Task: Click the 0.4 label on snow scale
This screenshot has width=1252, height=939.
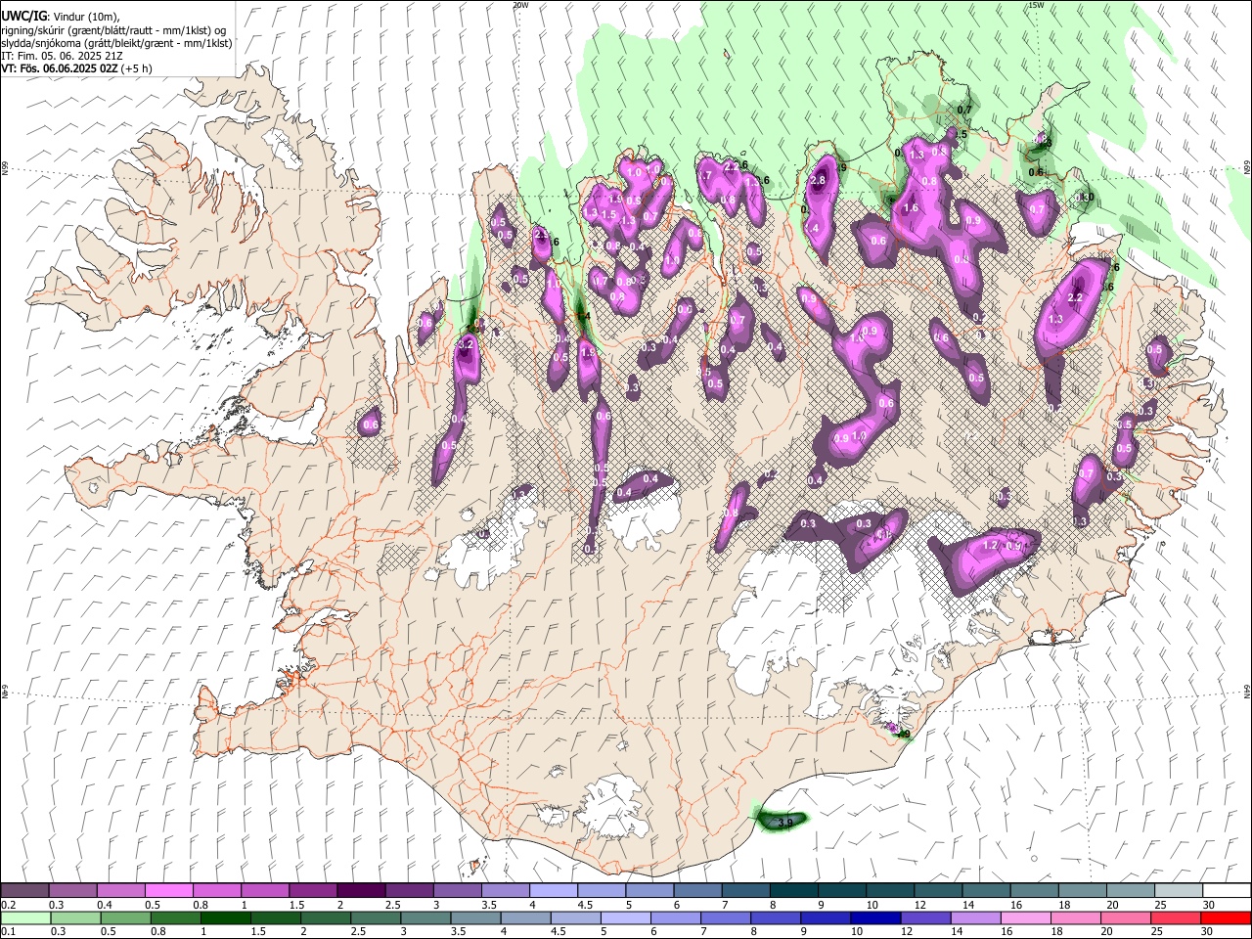Action: click(x=105, y=905)
